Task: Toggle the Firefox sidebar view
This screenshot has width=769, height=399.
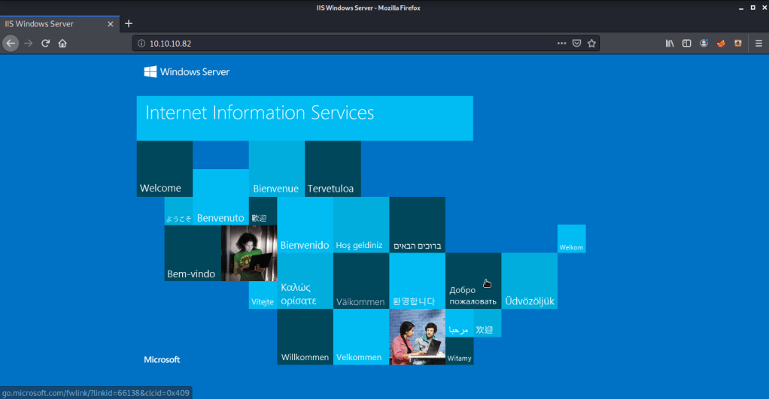Action: (686, 44)
